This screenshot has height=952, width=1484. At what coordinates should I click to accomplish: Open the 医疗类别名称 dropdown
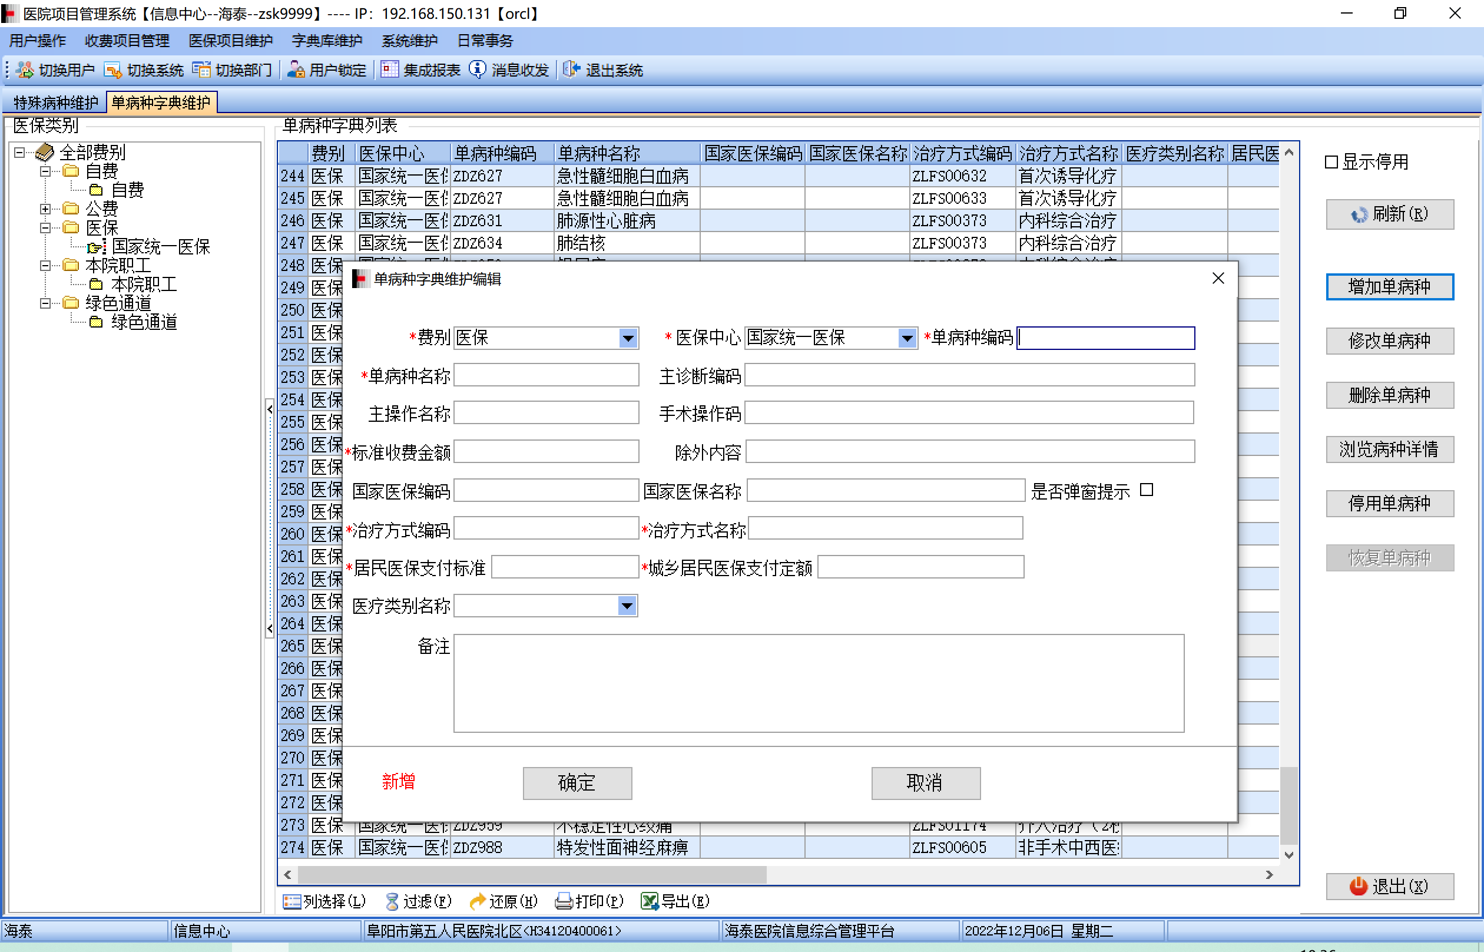point(627,606)
